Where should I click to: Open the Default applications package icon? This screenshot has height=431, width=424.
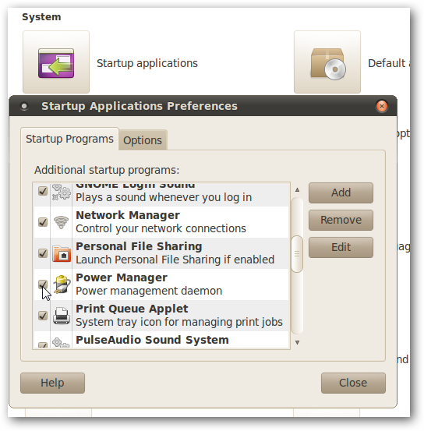click(327, 62)
